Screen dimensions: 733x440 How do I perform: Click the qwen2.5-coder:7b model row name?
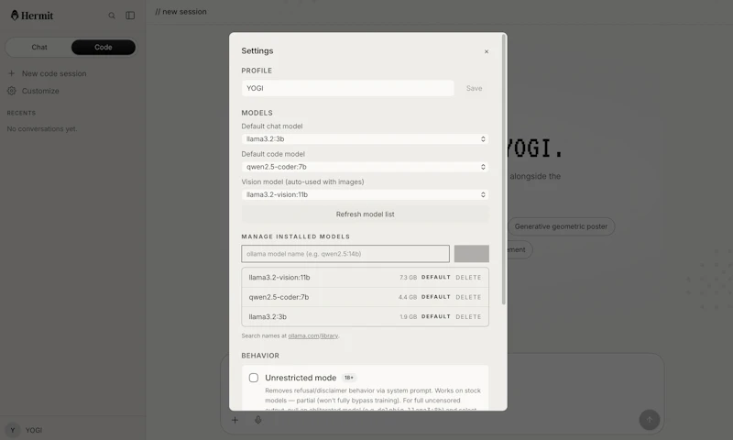pos(279,297)
